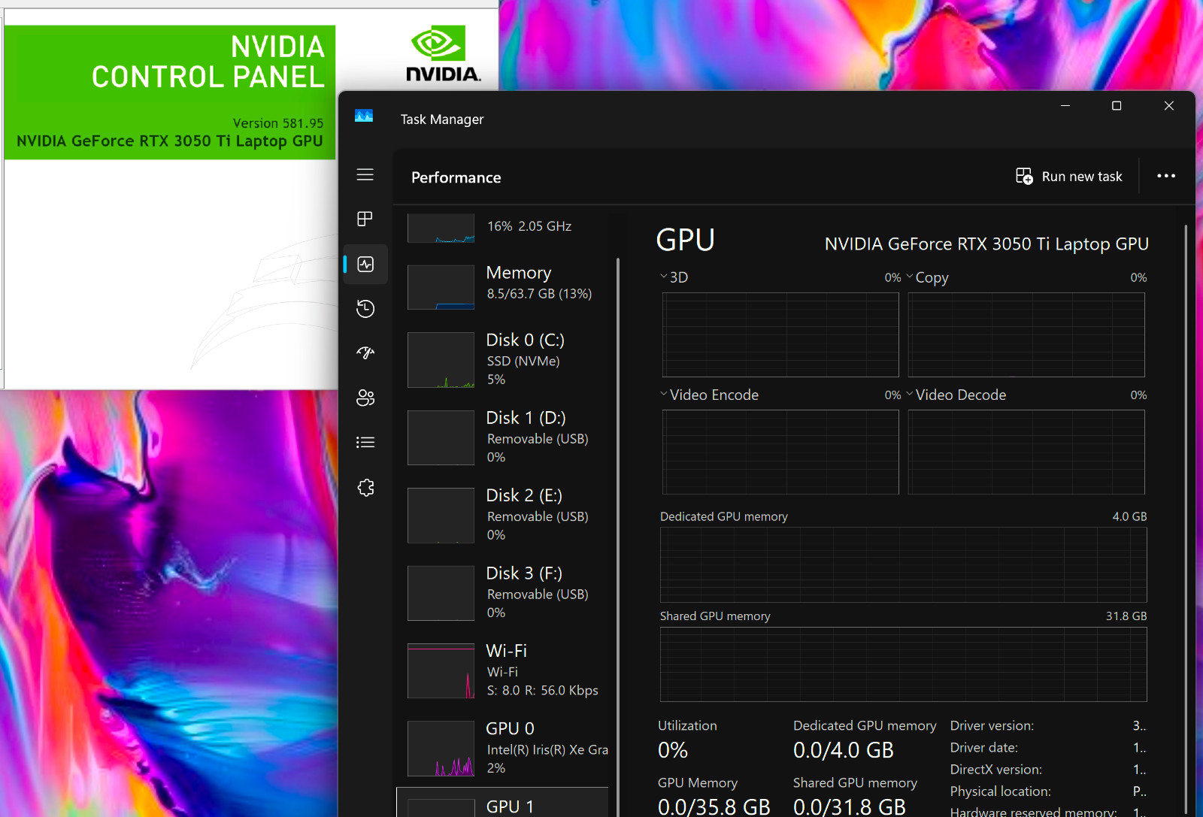The width and height of the screenshot is (1203, 817).
Task: Select GPU 0 Intel Iris Xe item
Action: coord(502,748)
